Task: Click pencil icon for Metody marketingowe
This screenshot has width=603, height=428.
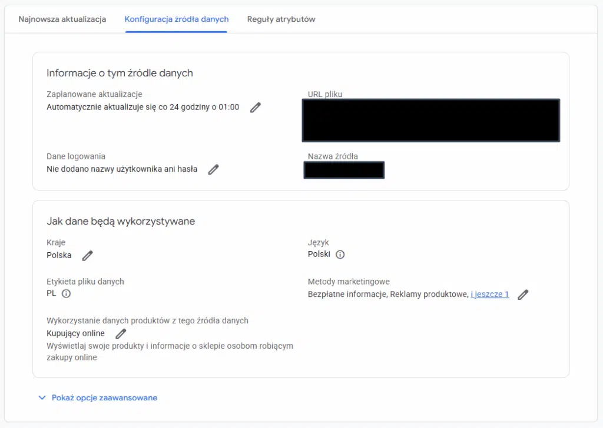Action: pyautogui.click(x=522, y=295)
